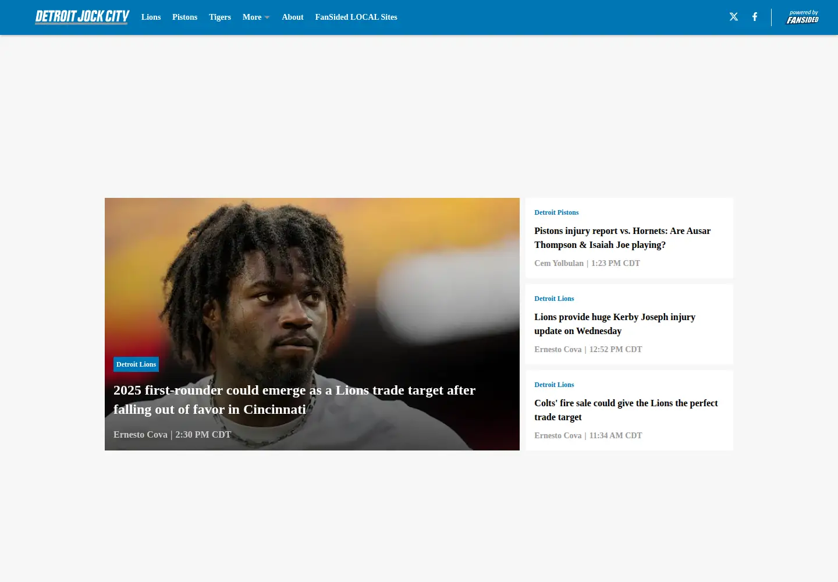Open the Colts' fire sale trade target article

coord(626,410)
